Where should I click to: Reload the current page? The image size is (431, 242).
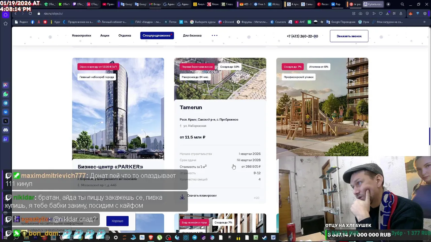point(30,13)
